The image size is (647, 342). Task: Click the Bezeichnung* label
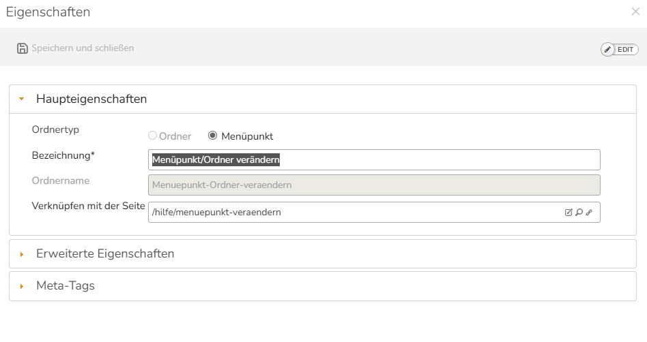pos(63,155)
